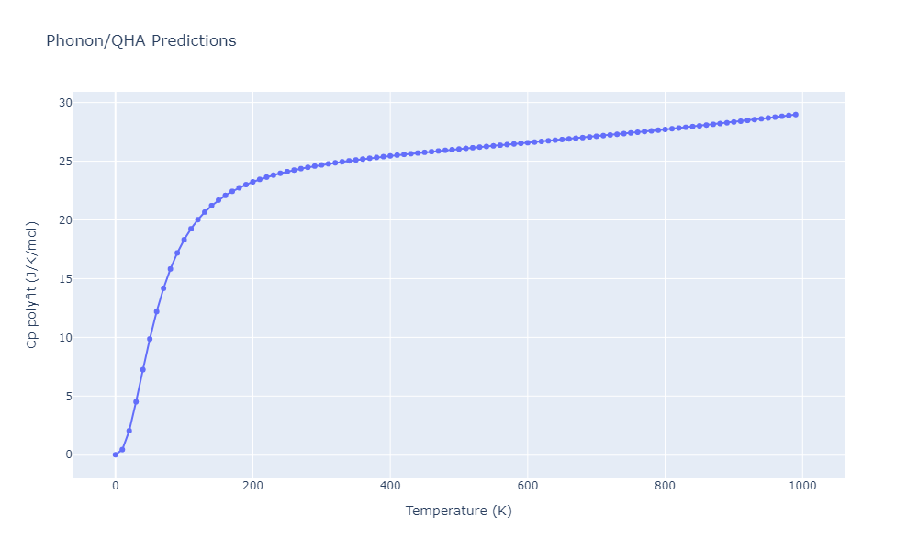Click the 'Temperature (K)' x-axis title
Viewport: 918px width, 551px height.
[458, 511]
